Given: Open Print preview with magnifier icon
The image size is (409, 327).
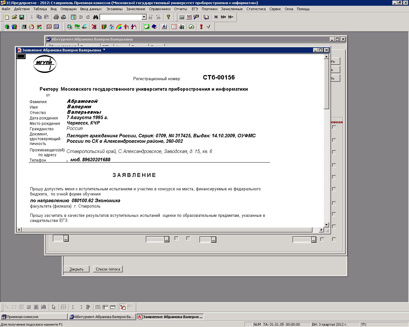Looking at the screenshot, I should 64,17.
